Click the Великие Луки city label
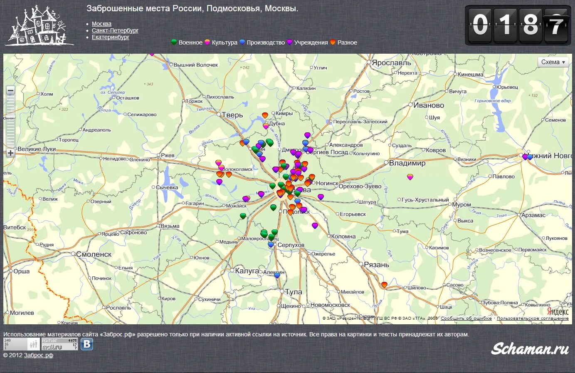 pos(37,149)
